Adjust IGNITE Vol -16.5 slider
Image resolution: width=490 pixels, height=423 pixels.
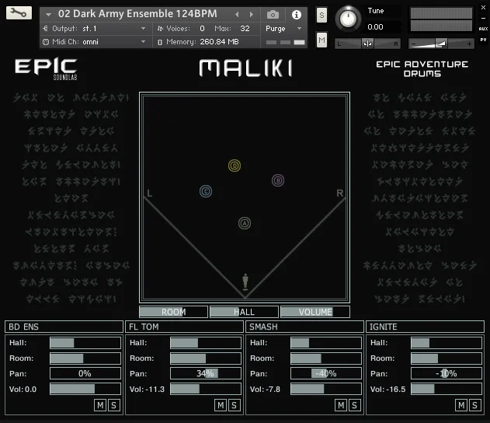(x=447, y=389)
